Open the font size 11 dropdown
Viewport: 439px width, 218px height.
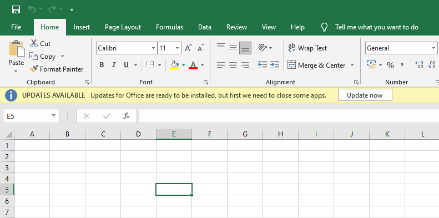coord(177,48)
